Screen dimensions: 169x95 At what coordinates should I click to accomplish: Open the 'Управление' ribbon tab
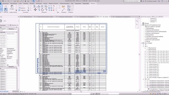tap(78, 3)
